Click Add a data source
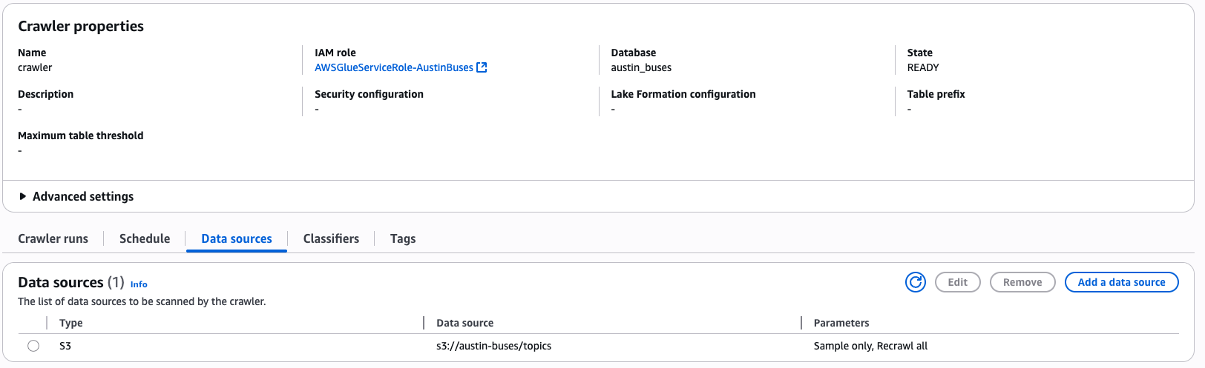This screenshot has width=1205, height=368. point(1121,282)
